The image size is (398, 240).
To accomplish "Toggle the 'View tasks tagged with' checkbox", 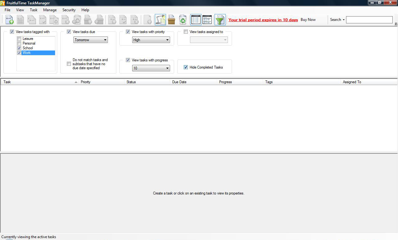I will [12, 32].
